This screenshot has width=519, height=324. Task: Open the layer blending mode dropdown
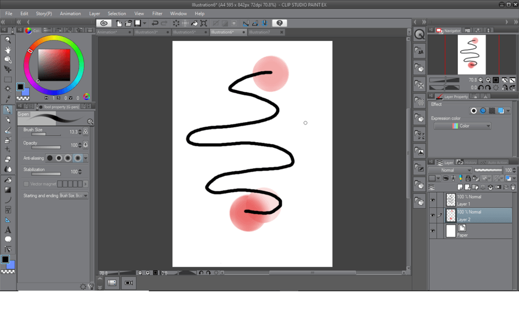pyautogui.click(x=450, y=170)
